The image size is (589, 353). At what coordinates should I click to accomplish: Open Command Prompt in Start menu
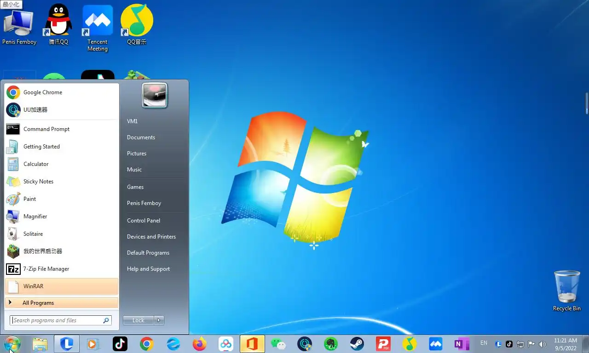[62, 129]
